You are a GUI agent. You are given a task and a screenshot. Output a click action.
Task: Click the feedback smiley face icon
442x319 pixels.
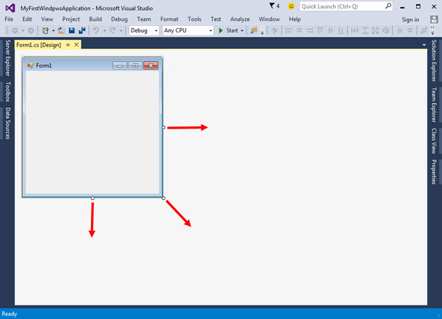coord(291,5)
